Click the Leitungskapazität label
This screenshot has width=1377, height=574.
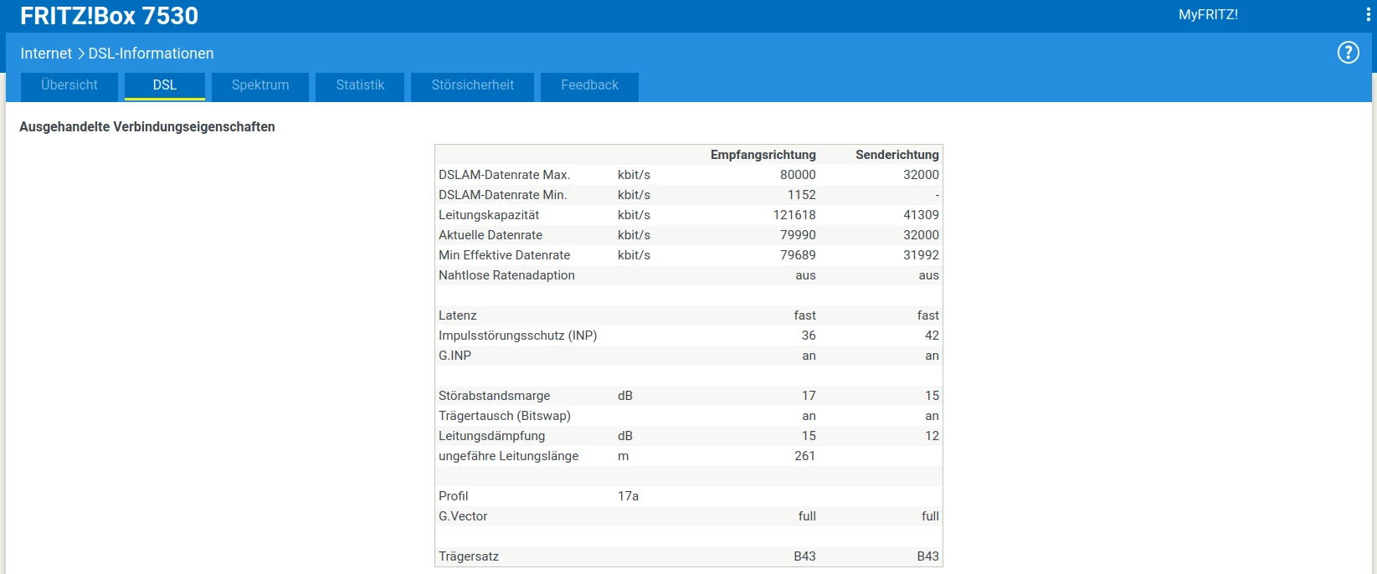(489, 215)
